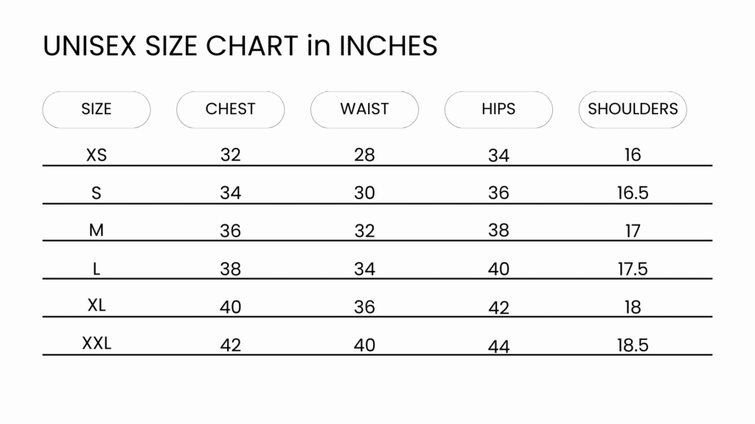Select shoulders value 16.5 in S row
755x424 pixels.
click(633, 194)
